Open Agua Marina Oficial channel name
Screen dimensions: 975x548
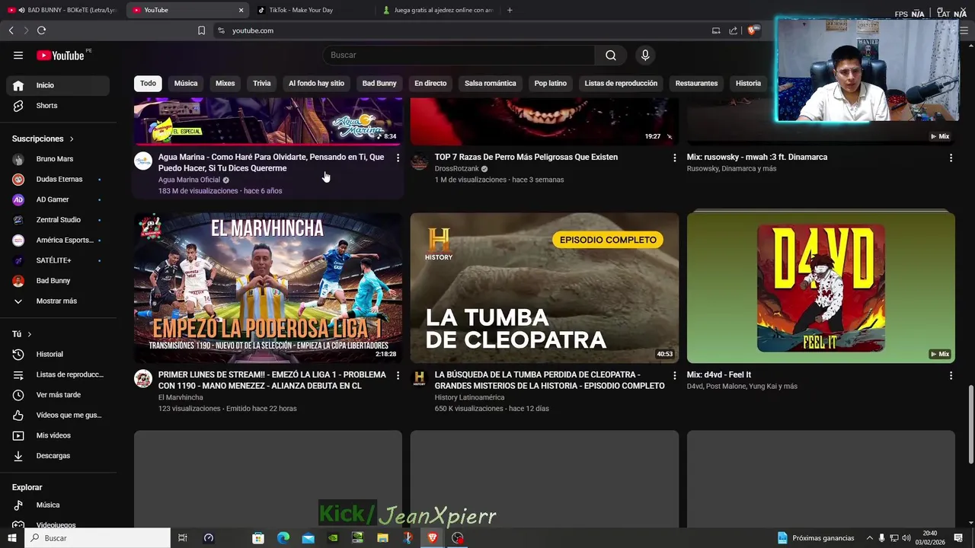[x=189, y=180]
